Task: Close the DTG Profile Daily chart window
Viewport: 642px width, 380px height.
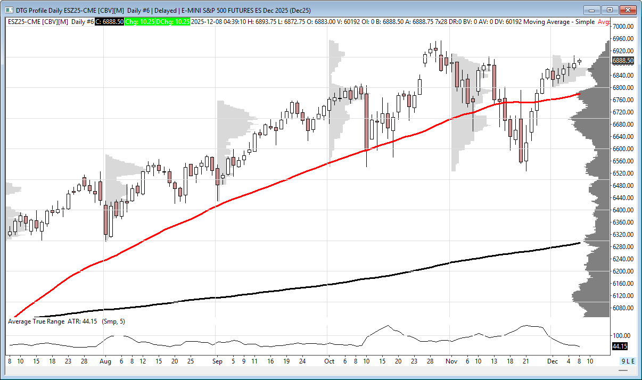Action: tap(628, 10)
